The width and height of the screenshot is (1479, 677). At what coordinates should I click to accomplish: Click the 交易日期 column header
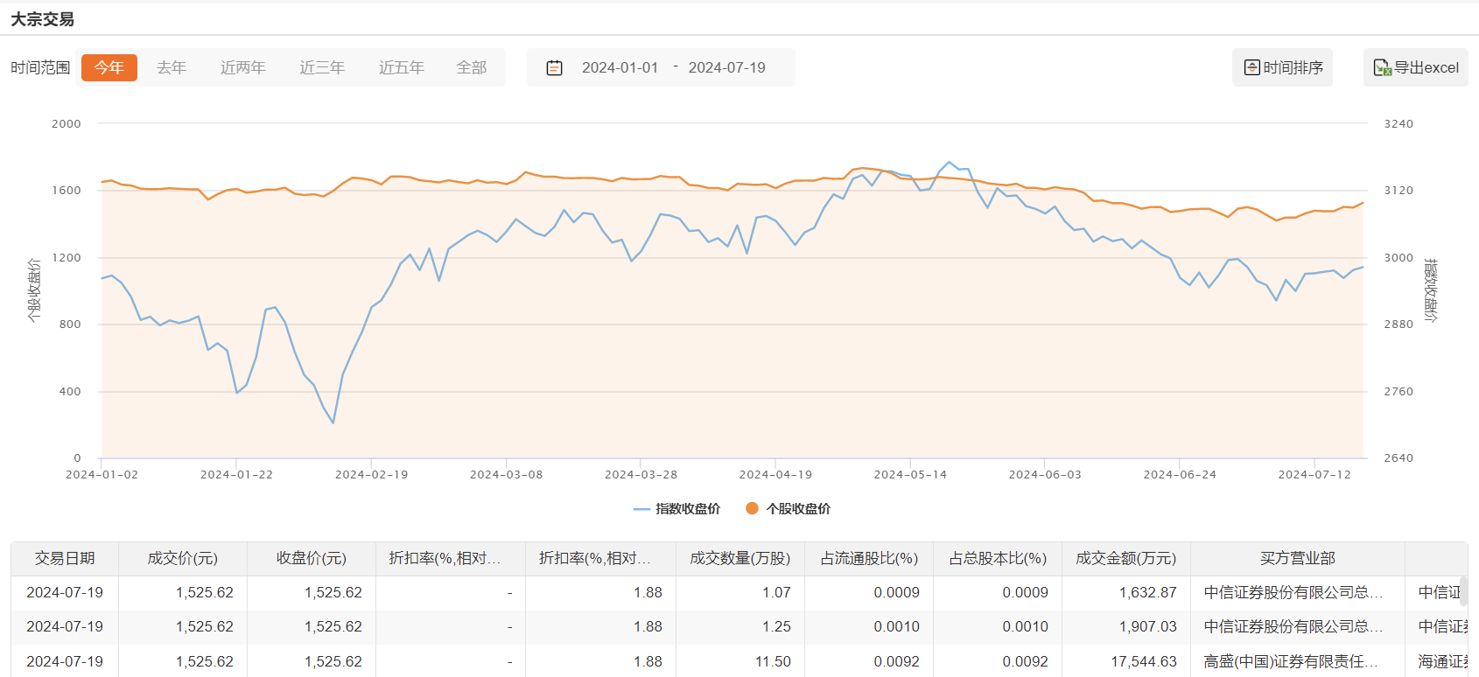tap(65, 558)
